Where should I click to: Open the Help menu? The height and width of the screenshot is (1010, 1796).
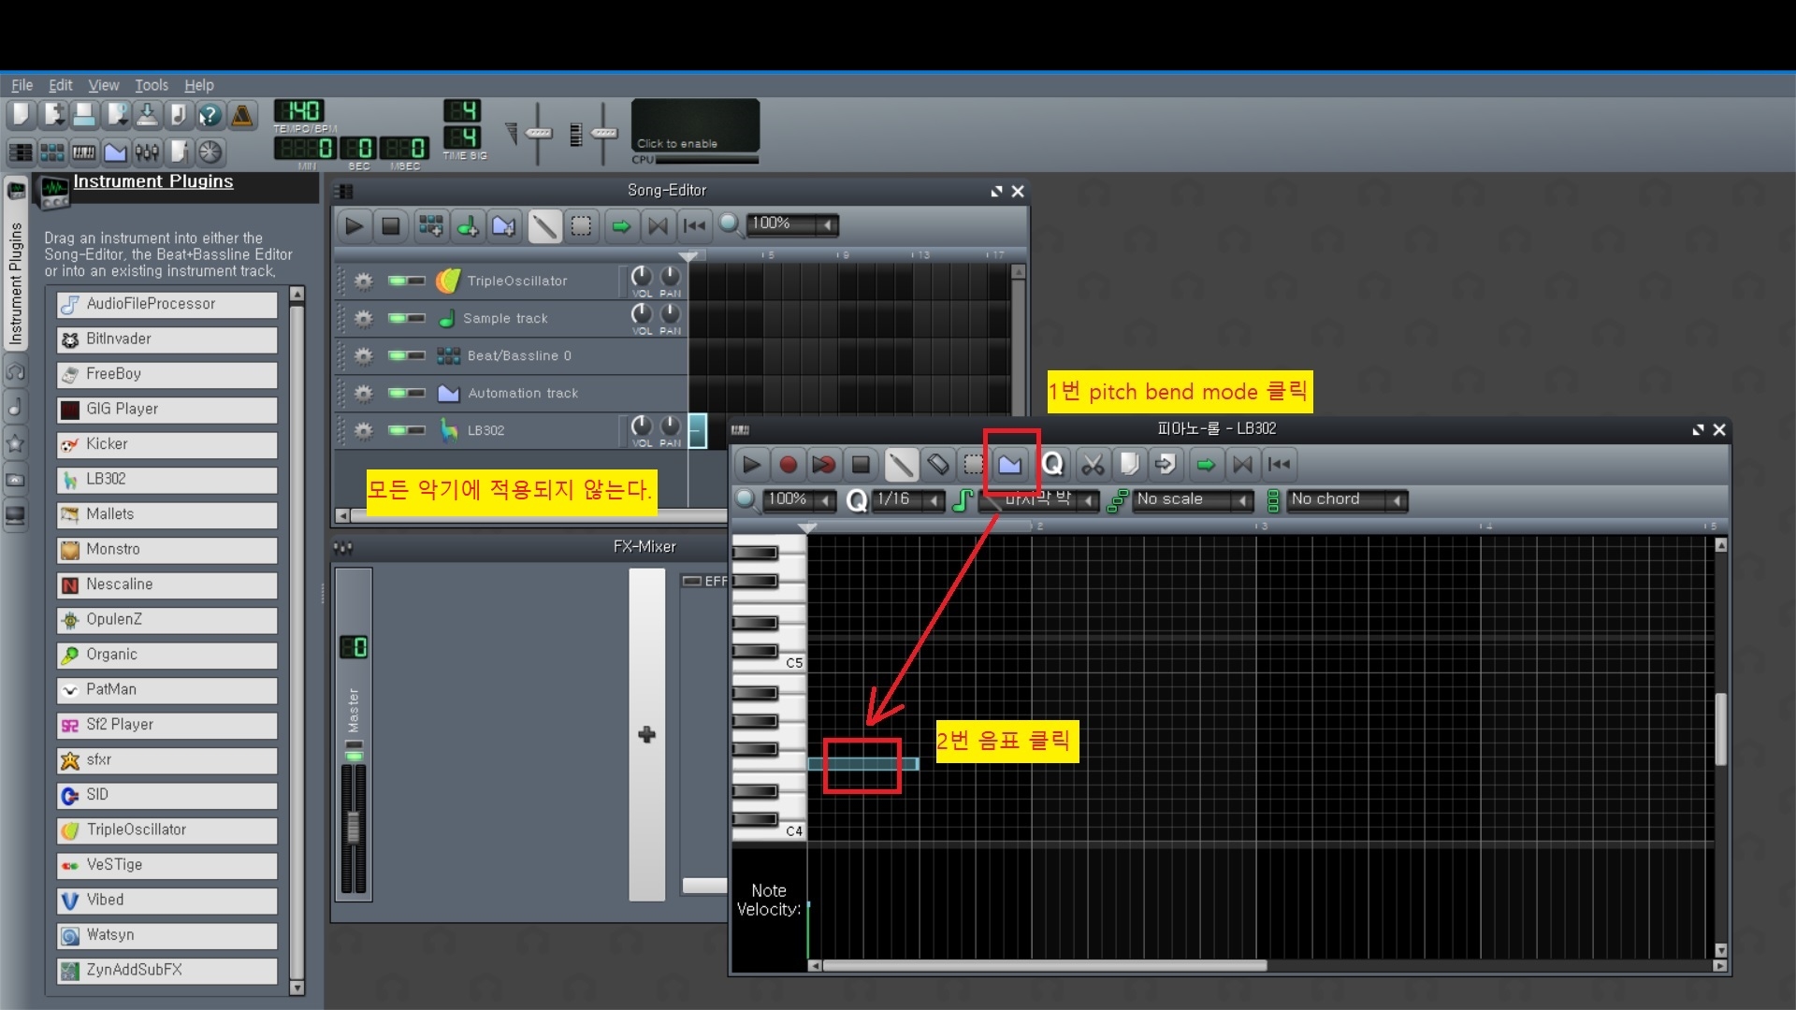point(198,85)
